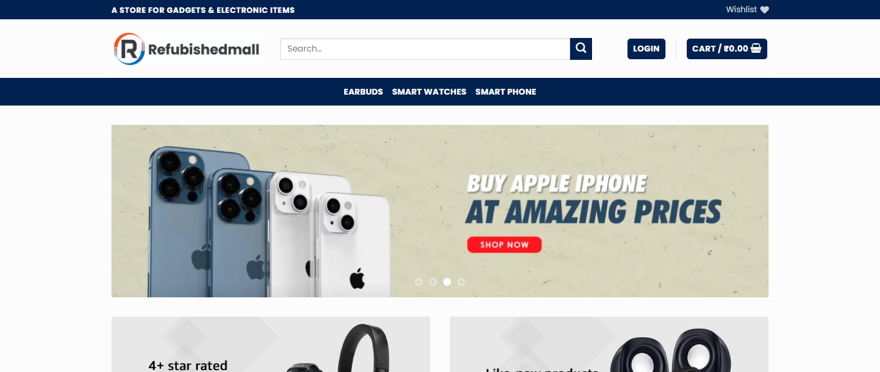Open the Earbuds menu item
Image resolution: width=880 pixels, height=372 pixels.
click(x=363, y=92)
